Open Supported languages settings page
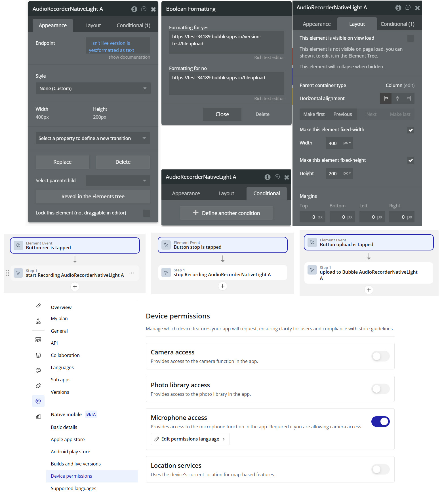Screen dimensions: 442x504 point(73,488)
